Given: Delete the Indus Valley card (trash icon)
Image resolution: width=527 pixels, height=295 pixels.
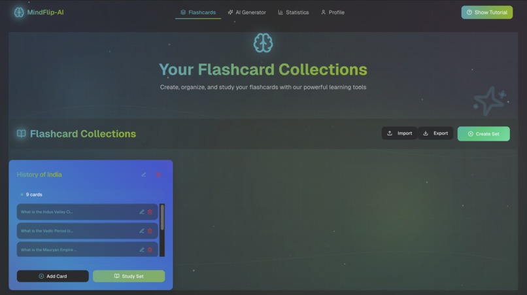Looking at the screenshot, I should click(150, 212).
